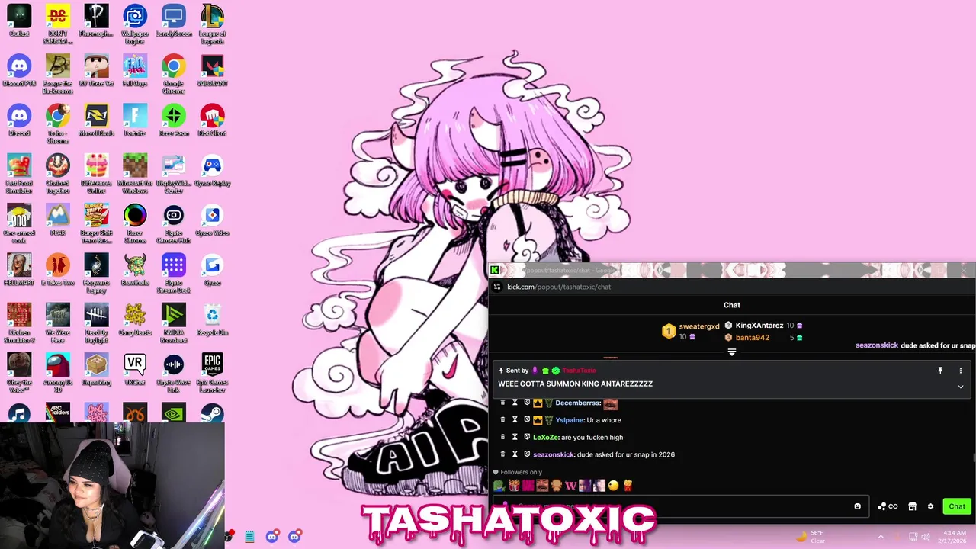Screen dimensions: 976x549
Task: Open the second Discord icon in the taskbar
Action: coord(294,536)
